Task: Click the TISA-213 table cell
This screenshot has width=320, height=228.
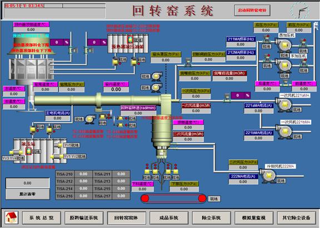Action: (102, 181)
